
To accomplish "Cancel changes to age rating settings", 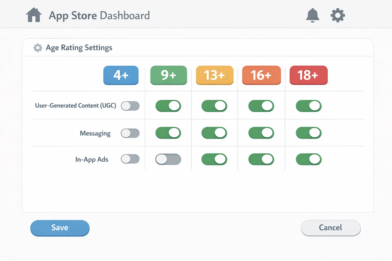I will [x=330, y=228].
